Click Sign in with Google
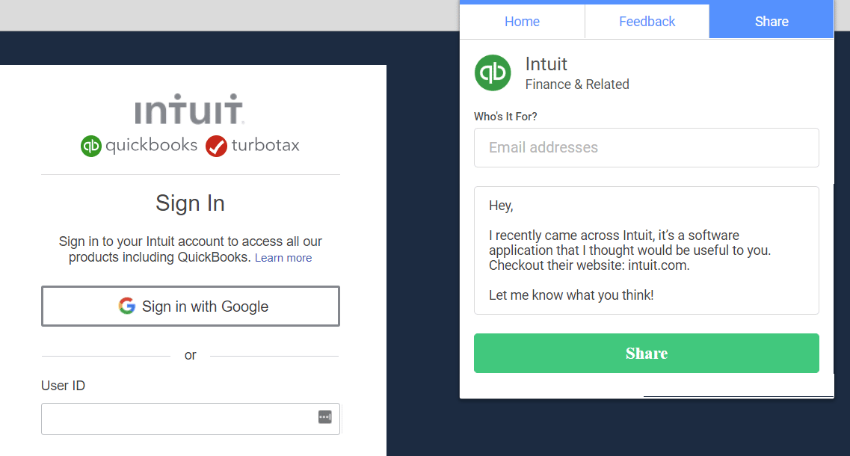The height and width of the screenshot is (456, 850). click(191, 306)
